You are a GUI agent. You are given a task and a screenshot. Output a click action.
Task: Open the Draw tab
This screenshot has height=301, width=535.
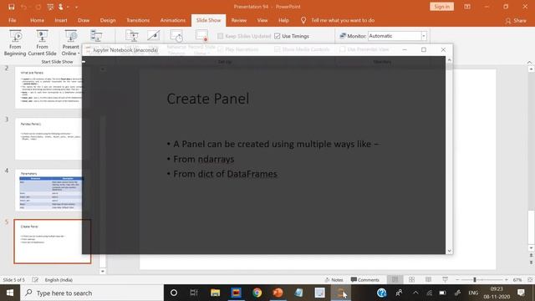click(84, 20)
